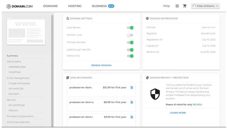Click the large black shield graphic

[155, 94]
